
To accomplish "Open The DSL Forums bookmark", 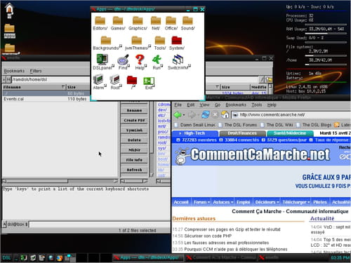I will click(238, 125).
